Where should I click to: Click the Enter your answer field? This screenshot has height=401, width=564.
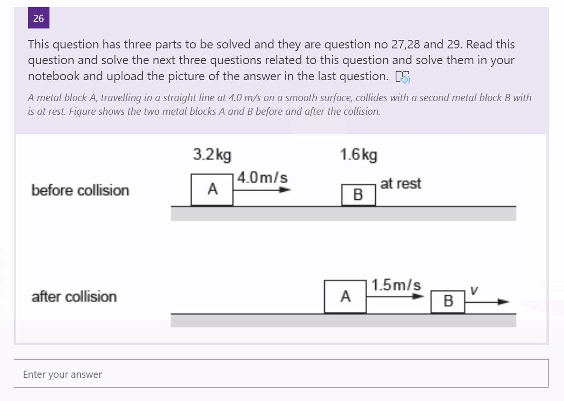tap(281, 373)
